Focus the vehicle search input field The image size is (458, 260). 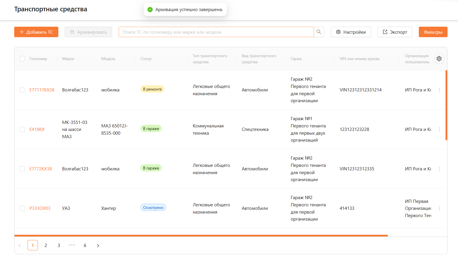(216, 32)
